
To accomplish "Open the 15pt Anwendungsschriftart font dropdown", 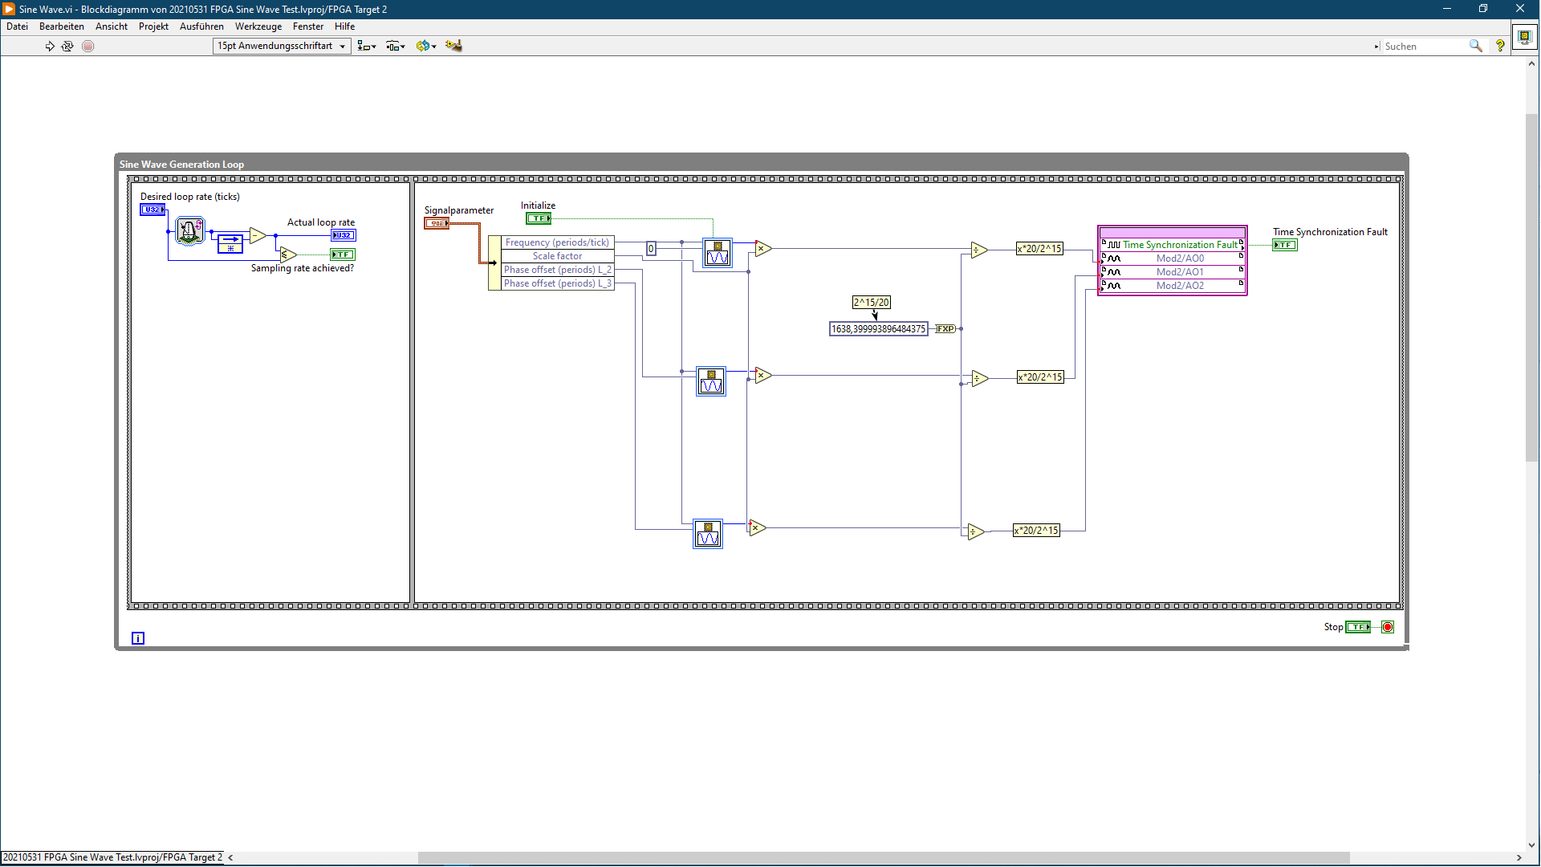I will click(282, 47).
